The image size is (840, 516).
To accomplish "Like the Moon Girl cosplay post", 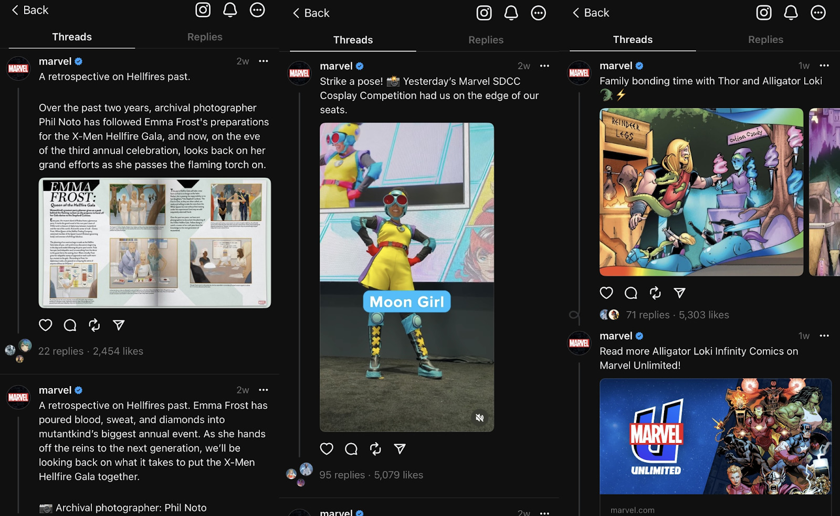I will coord(327,449).
